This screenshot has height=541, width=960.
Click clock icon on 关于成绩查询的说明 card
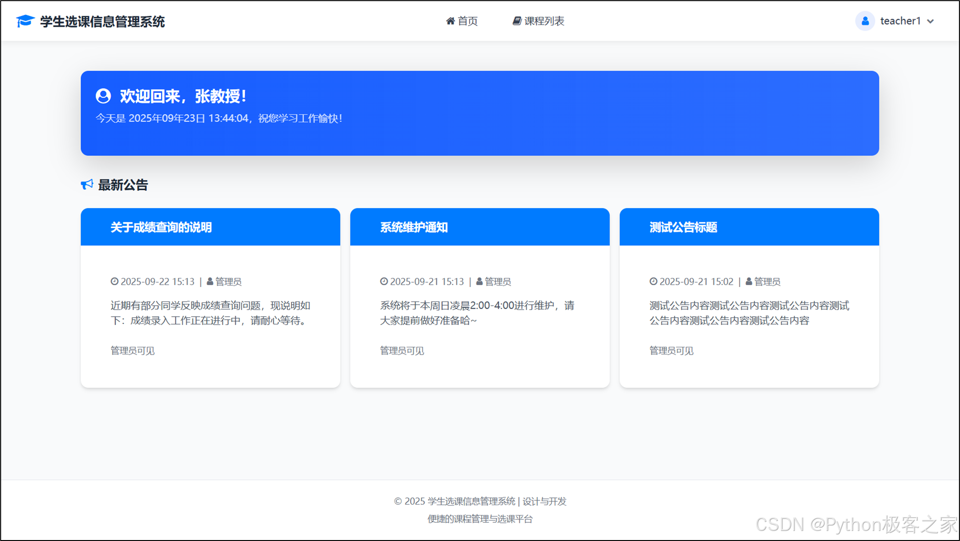[x=114, y=282]
